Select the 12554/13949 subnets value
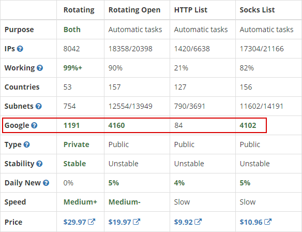This screenshot has width=302, height=232. (130, 106)
